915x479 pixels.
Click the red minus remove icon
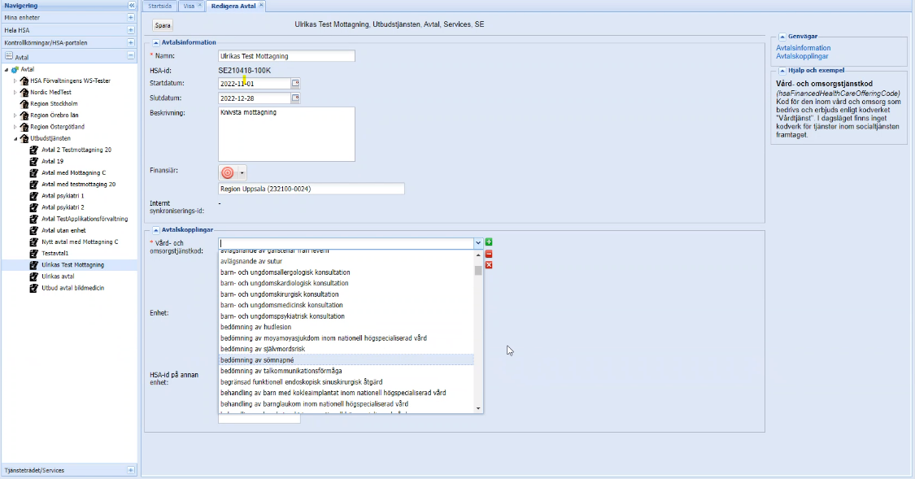coord(489,254)
